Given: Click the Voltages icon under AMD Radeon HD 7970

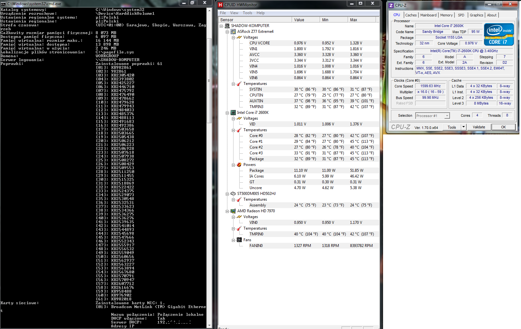Looking at the screenshot, I should (239, 217).
